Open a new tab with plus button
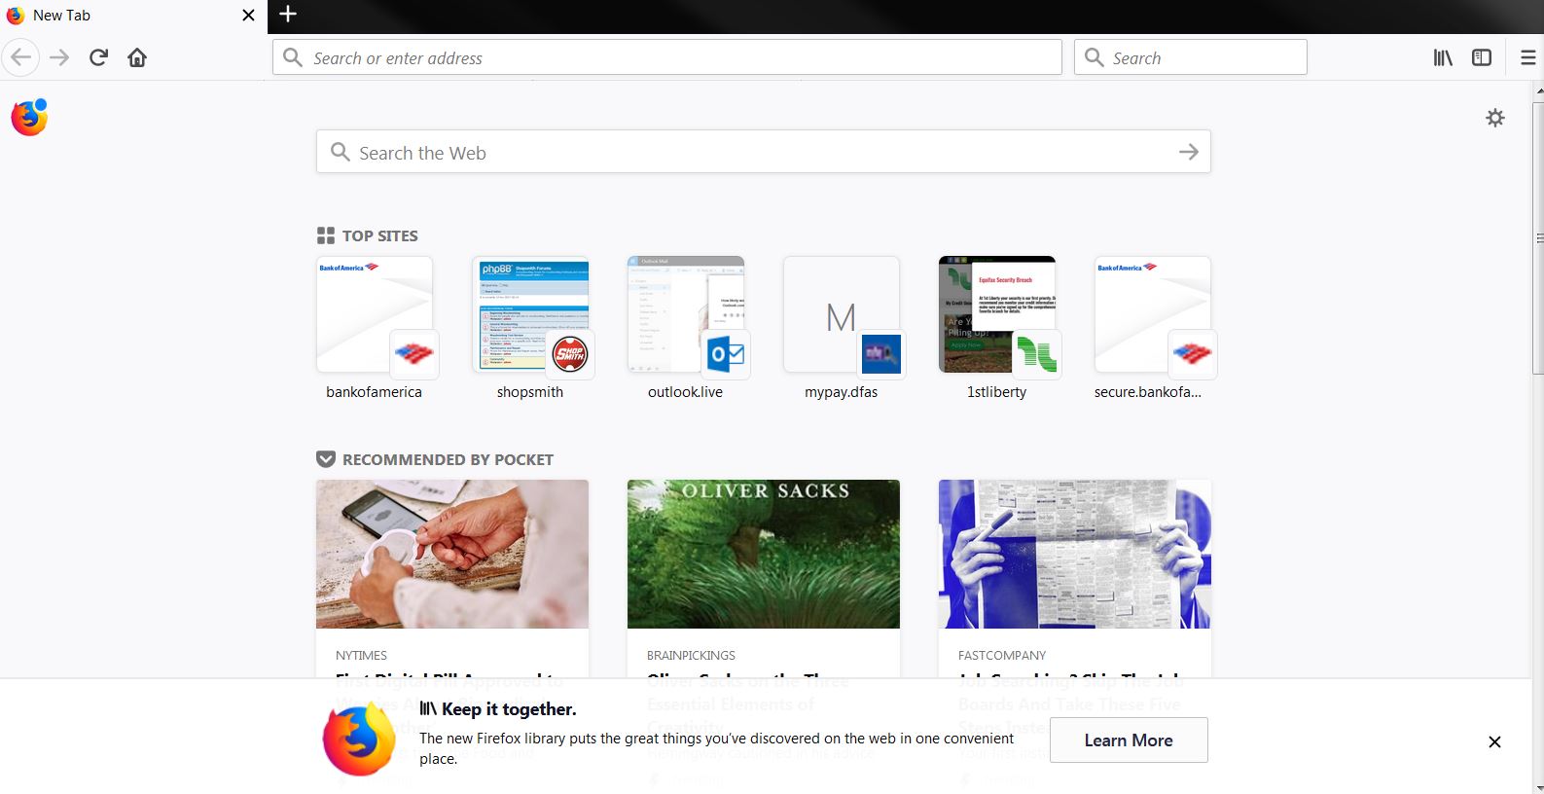Viewport: 1544px width, 794px height. point(288,15)
